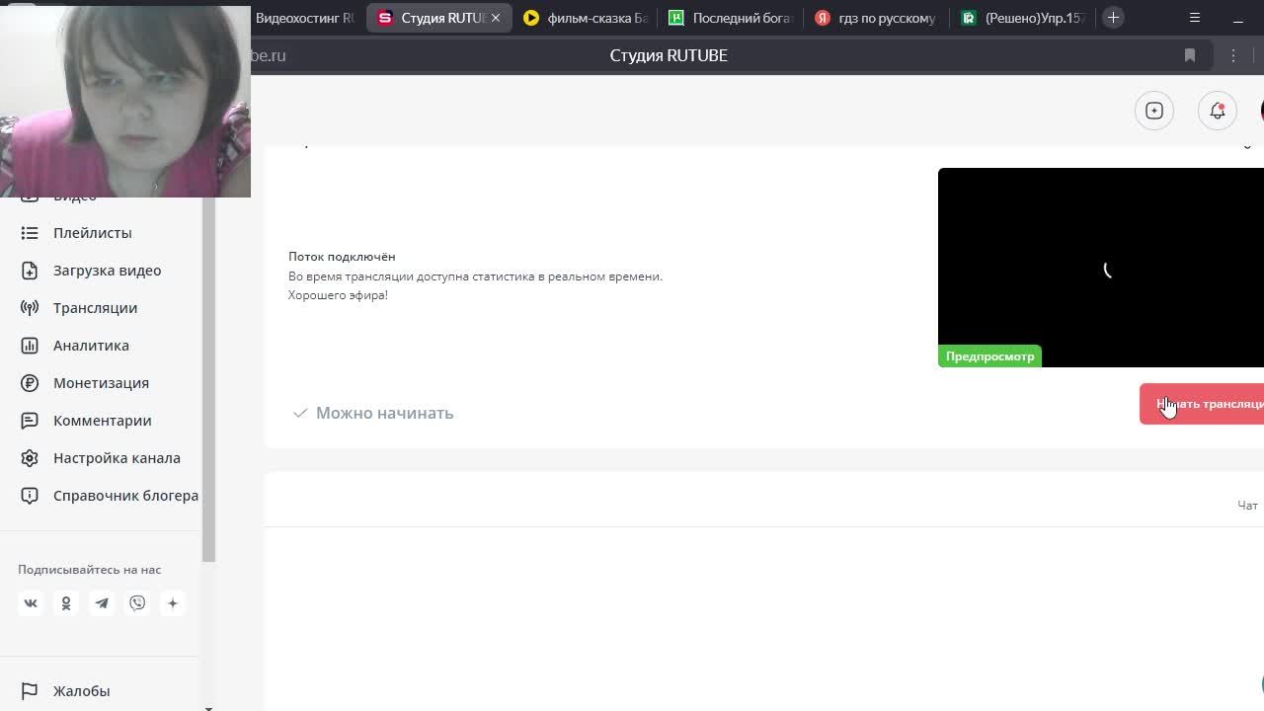1264x711 pixels.
Task: Close the Студия RUTUBE tab
Action: (x=496, y=18)
